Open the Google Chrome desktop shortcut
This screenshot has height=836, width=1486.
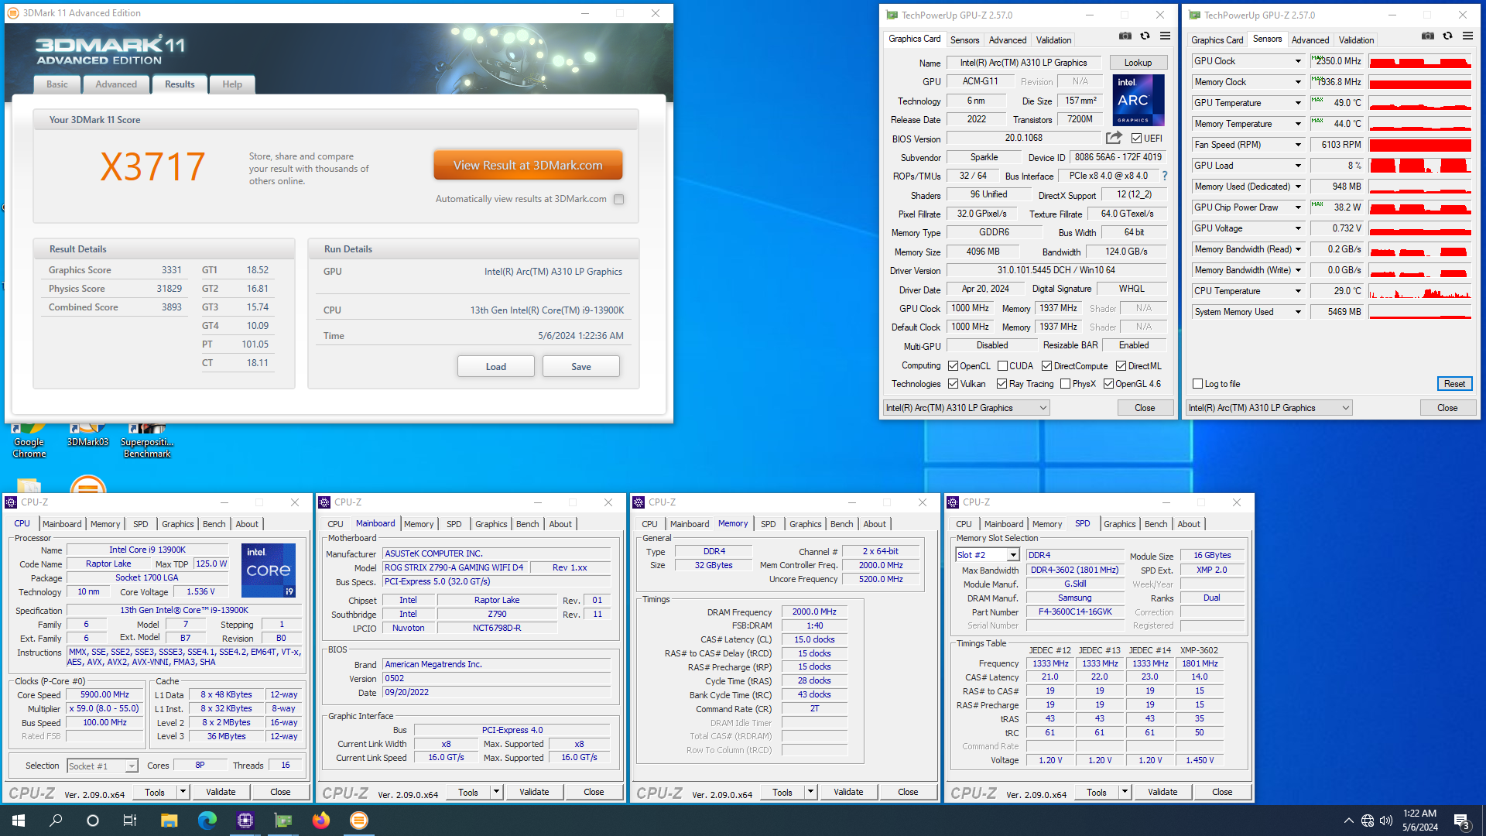[x=29, y=440]
